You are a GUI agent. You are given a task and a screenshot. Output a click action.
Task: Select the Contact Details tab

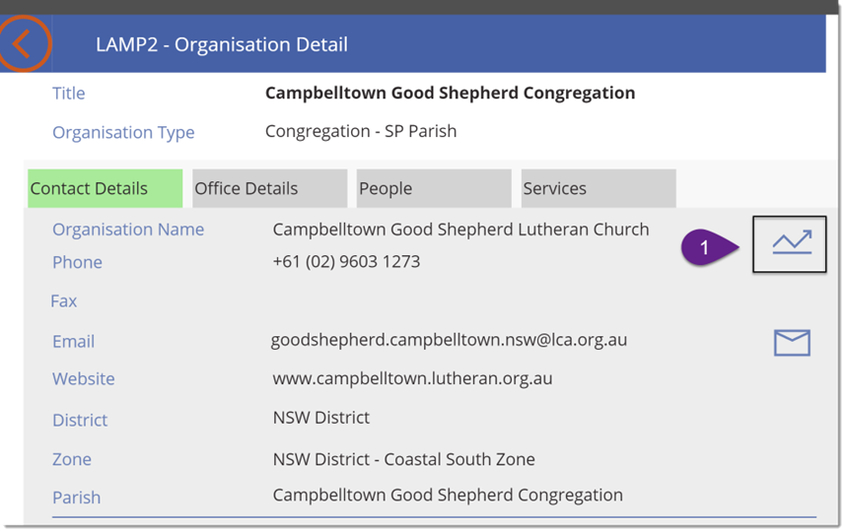[106, 188]
